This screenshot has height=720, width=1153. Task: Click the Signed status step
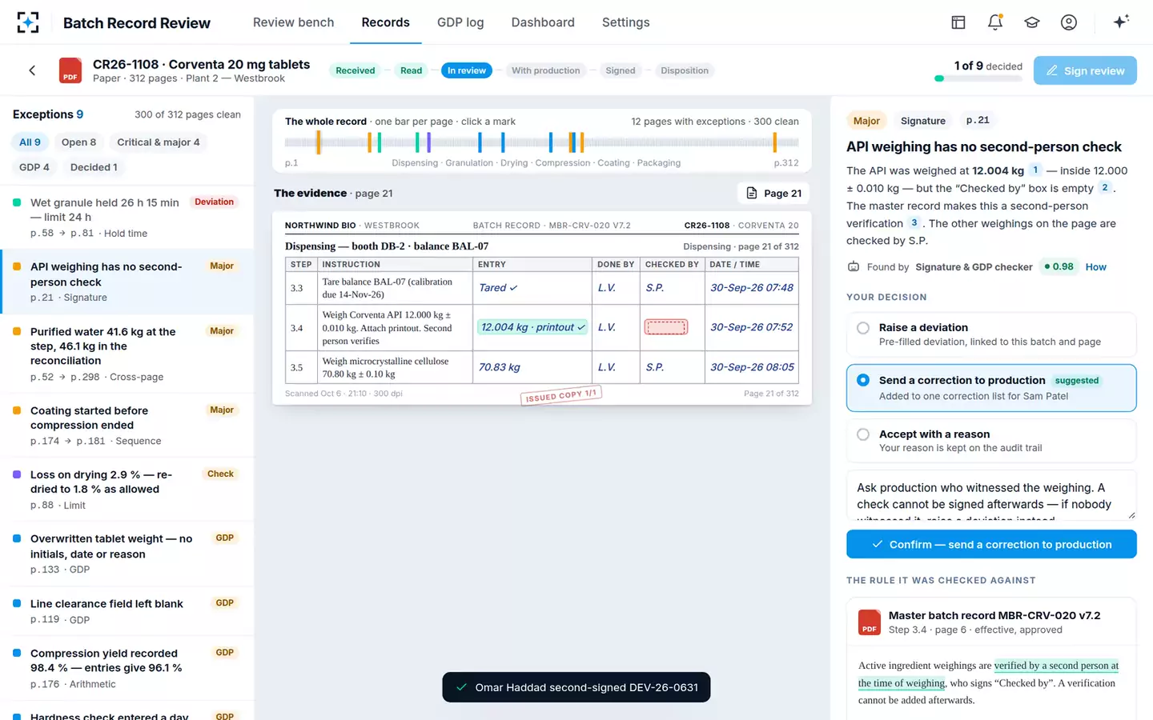click(621, 70)
